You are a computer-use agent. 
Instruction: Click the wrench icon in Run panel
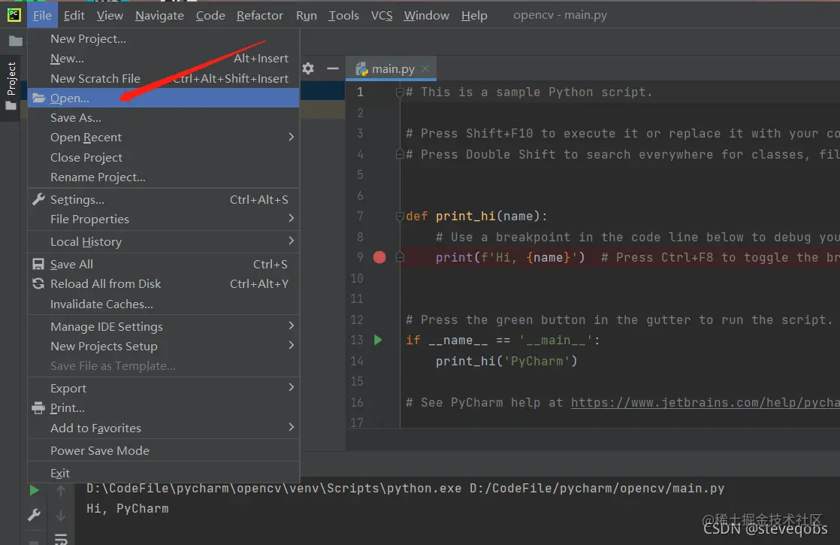(x=34, y=515)
